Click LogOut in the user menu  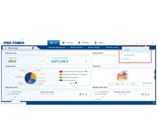(126, 59)
